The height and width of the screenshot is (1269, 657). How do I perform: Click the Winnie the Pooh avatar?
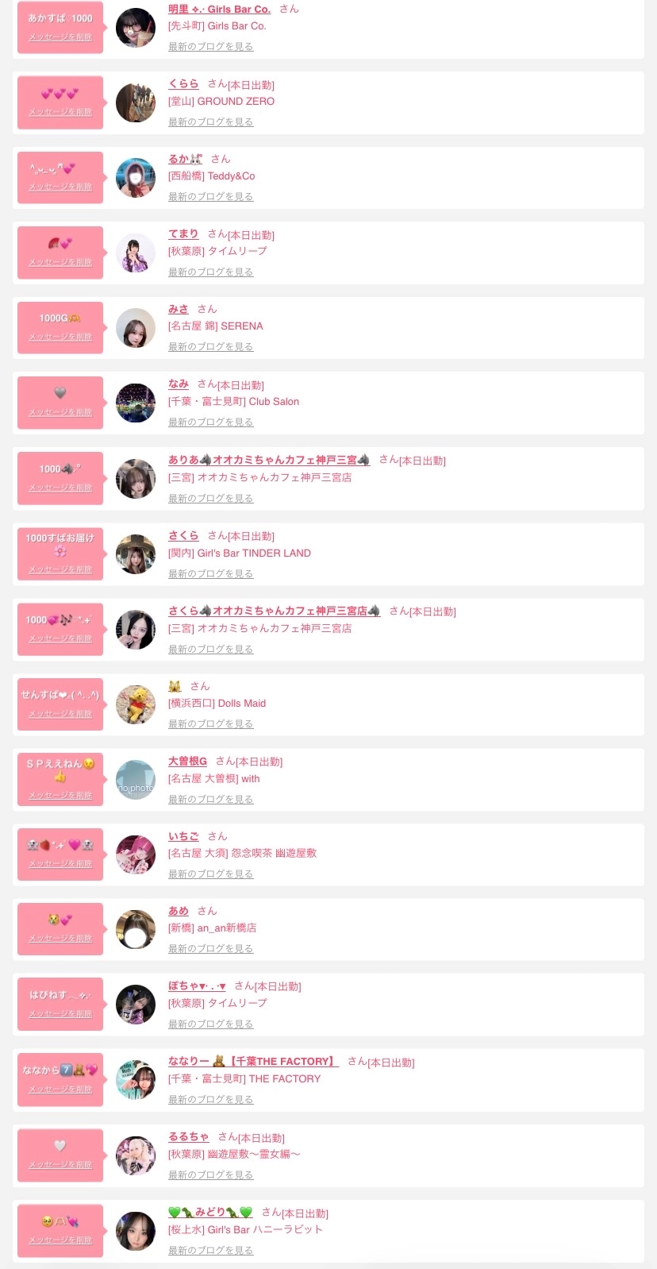tap(136, 704)
